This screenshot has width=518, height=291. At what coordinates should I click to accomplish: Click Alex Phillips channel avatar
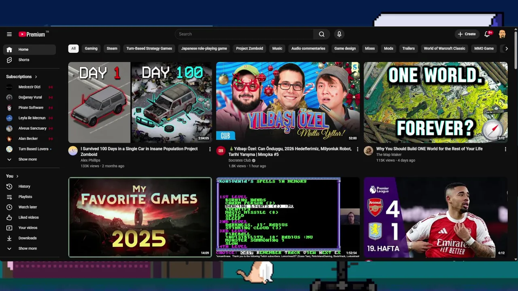[x=73, y=151]
